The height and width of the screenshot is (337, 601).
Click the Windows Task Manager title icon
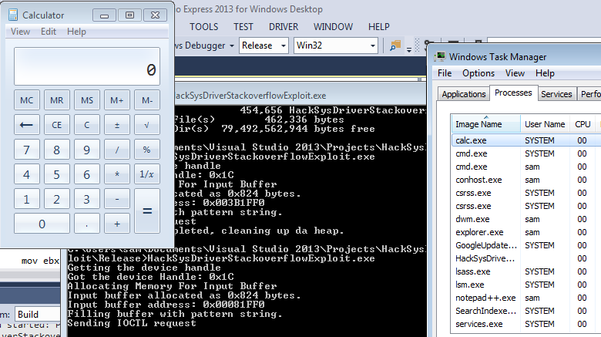coord(440,57)
